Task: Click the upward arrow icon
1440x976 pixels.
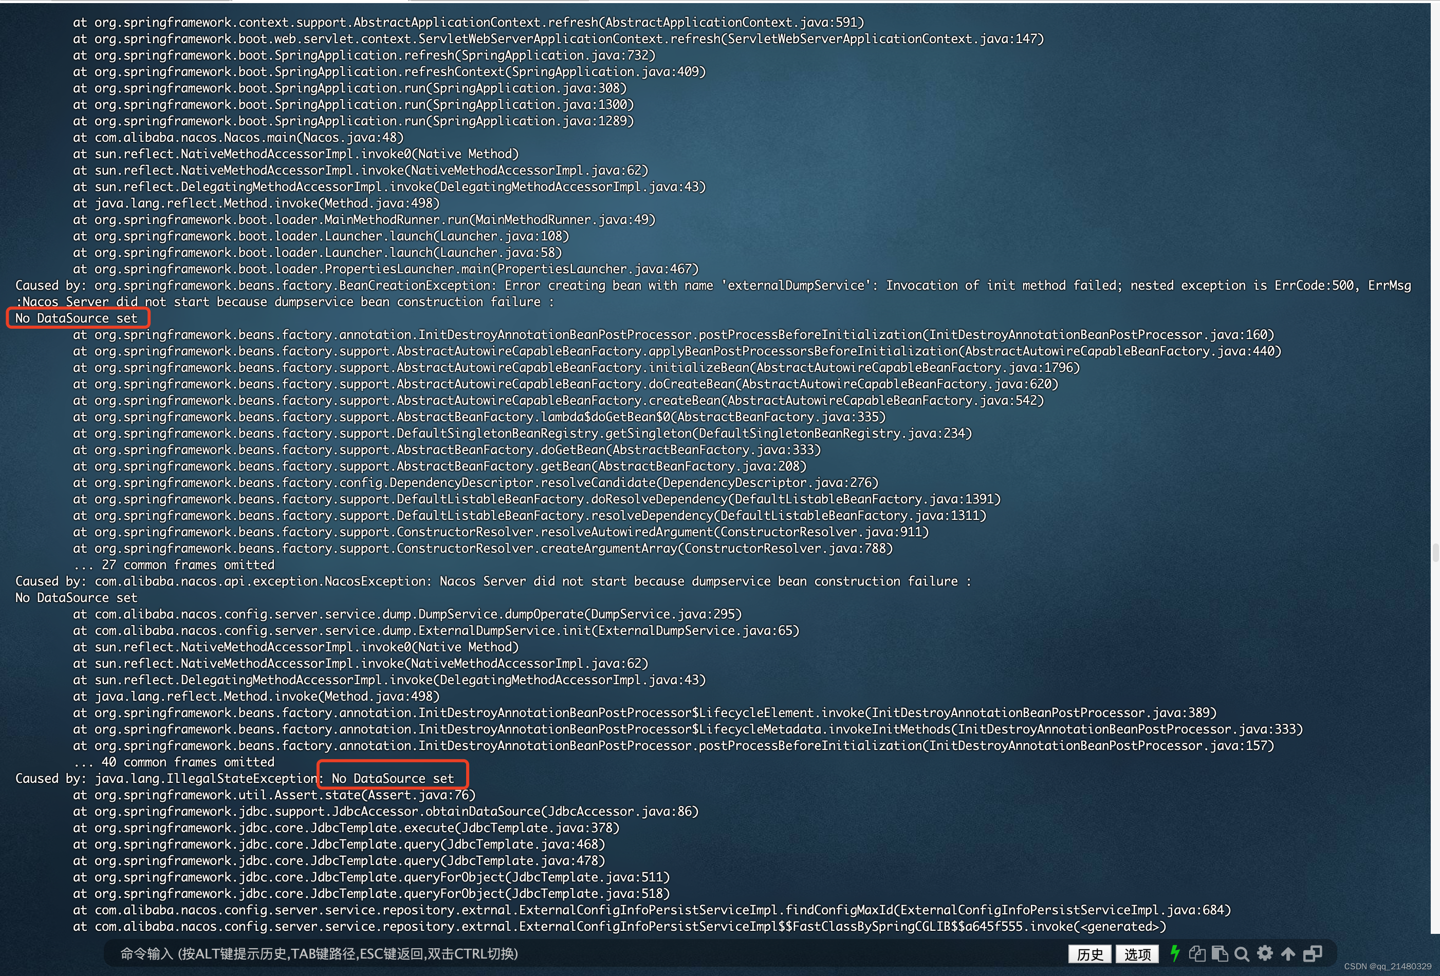Action: (1288, 954)
